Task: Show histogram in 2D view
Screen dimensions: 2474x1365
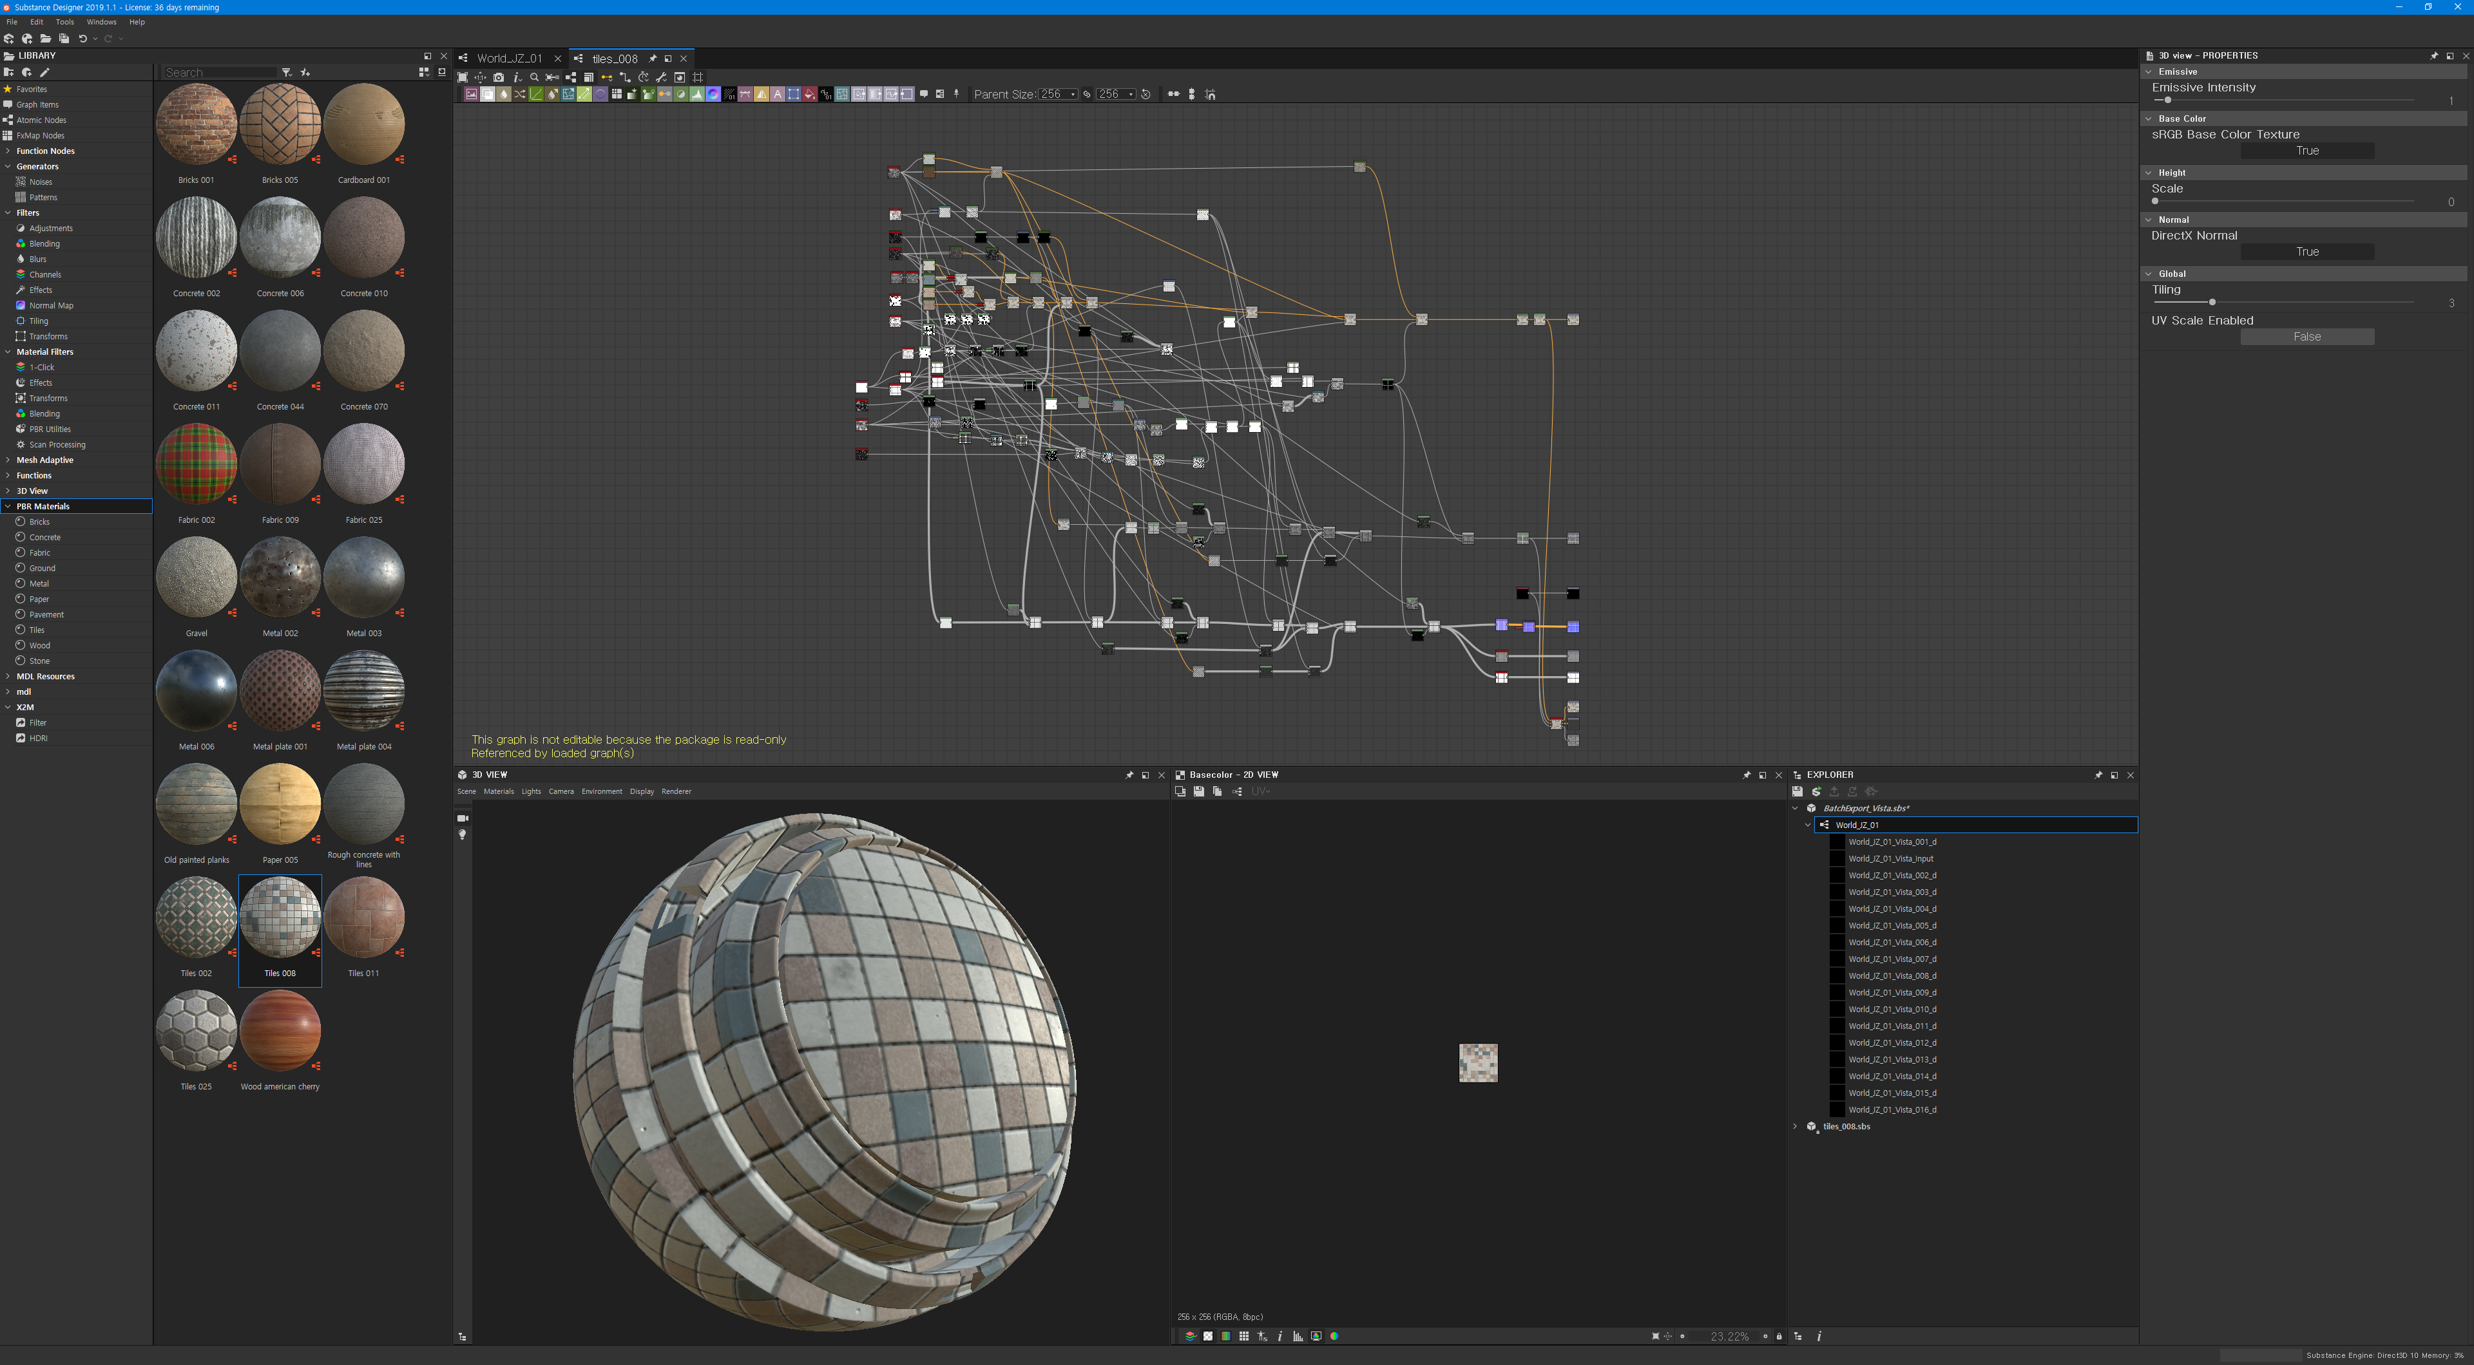Action: (x=1298, y=1336)
